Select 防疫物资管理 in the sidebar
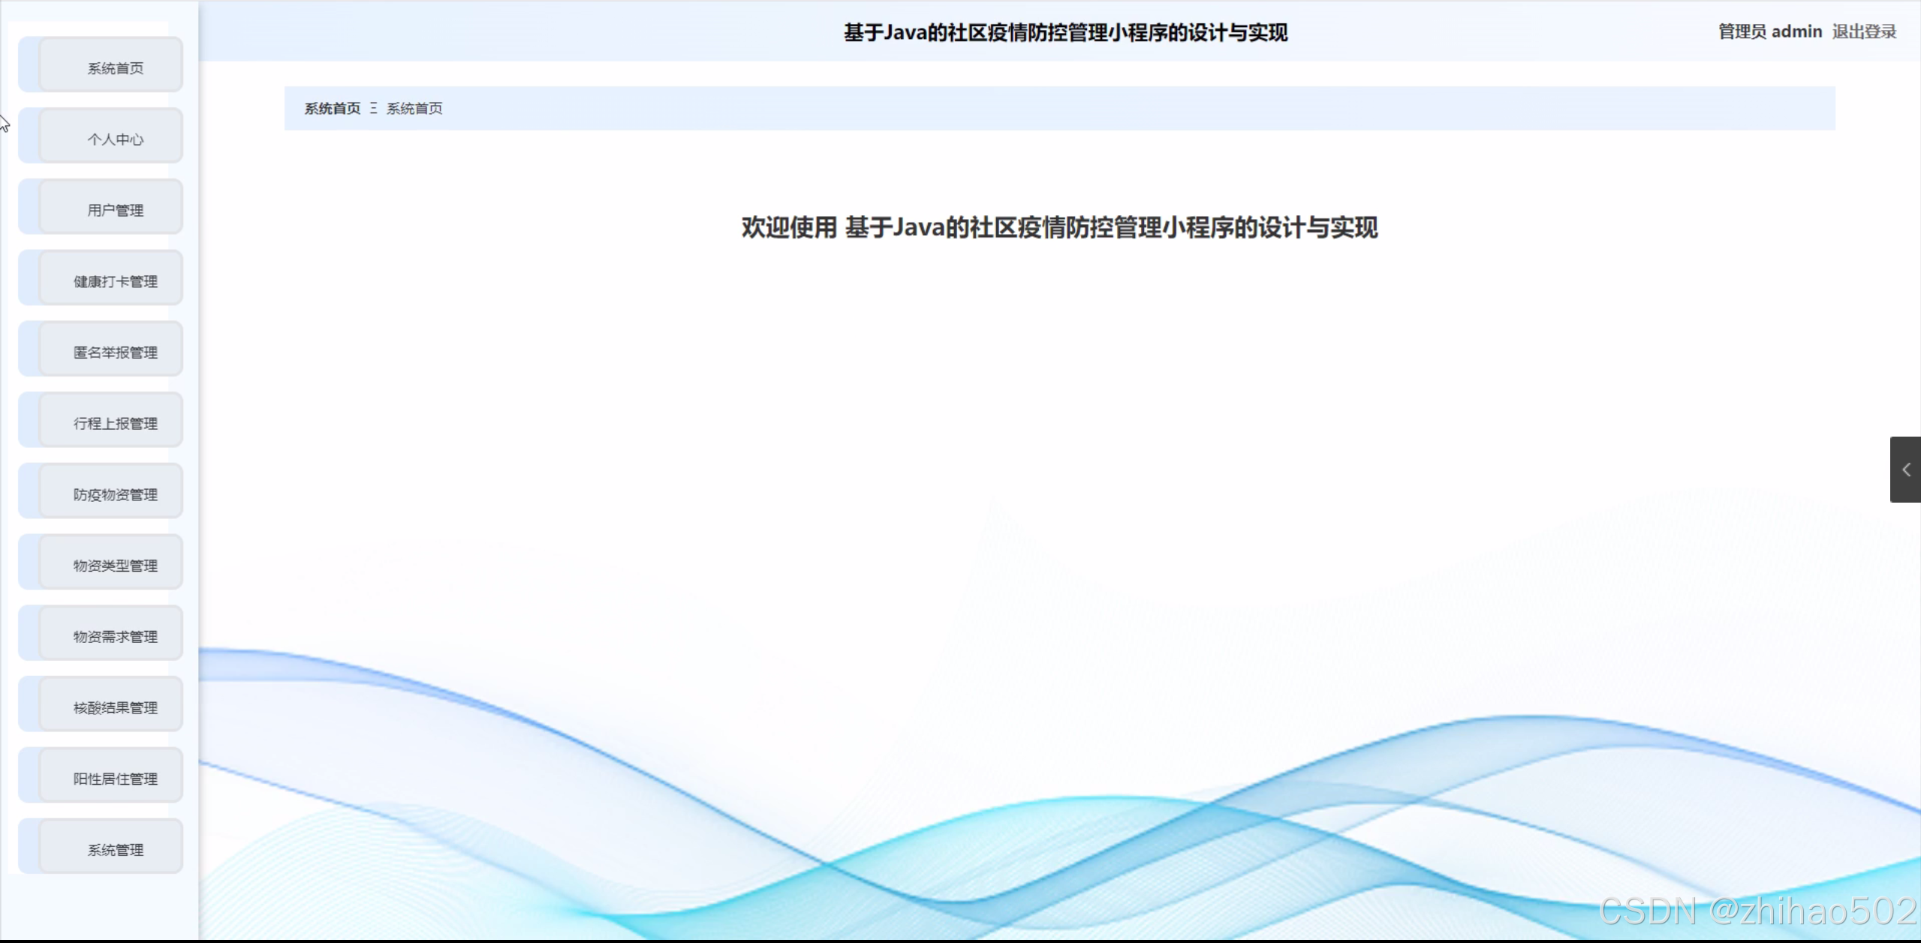This screenshot has height=943, width=1921. click(x=115, y=494)
